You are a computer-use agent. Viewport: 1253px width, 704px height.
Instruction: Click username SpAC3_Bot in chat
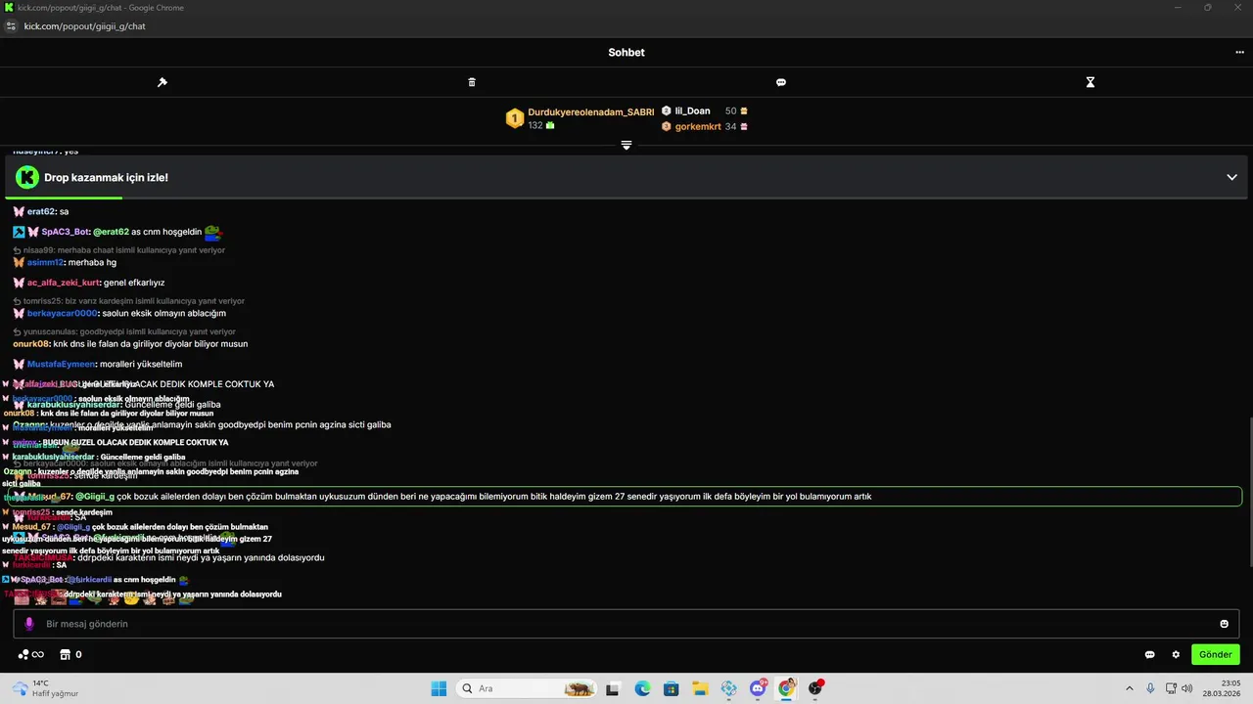tap(65, 232)
